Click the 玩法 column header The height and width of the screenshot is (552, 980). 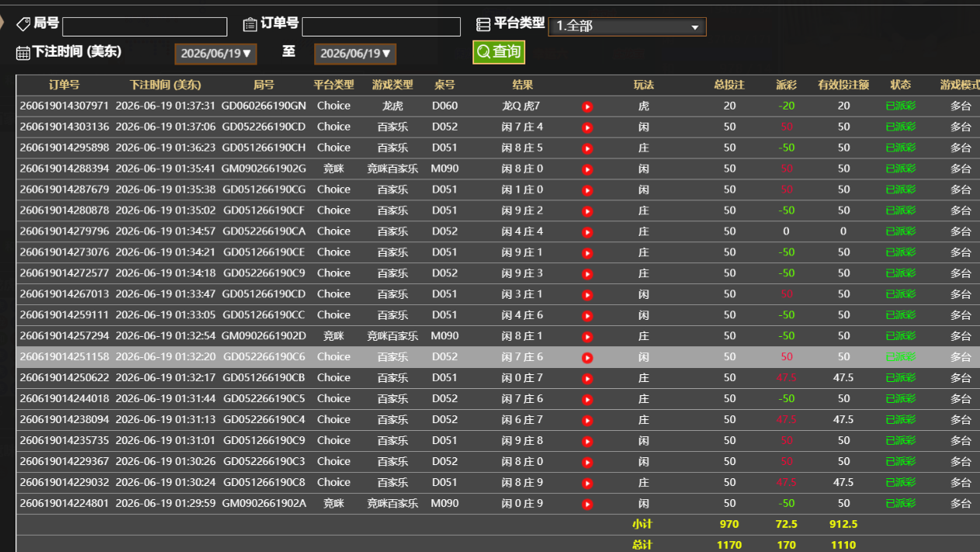tap(644, 85)
